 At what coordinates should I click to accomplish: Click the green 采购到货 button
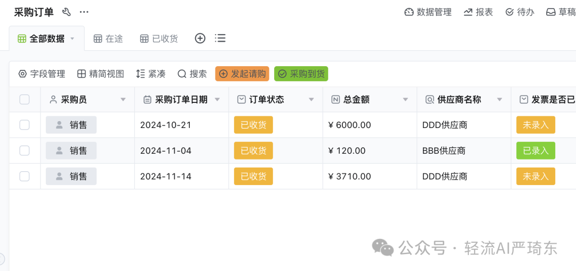[x=301, y=74]
